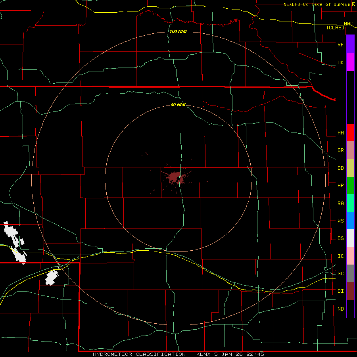
Task: Click the DS white legend color swatch
Action: click(x=350, y=238)
